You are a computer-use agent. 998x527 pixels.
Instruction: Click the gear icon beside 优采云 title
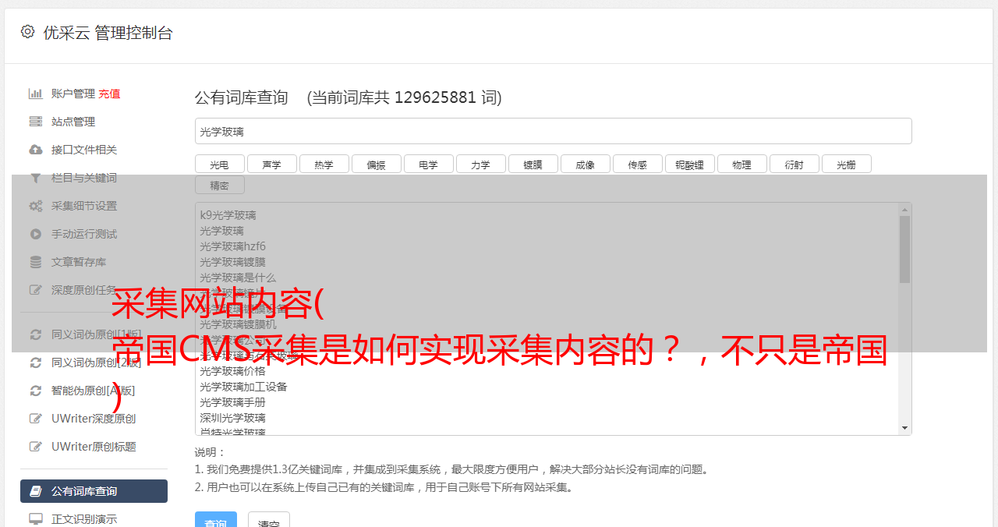28,32
